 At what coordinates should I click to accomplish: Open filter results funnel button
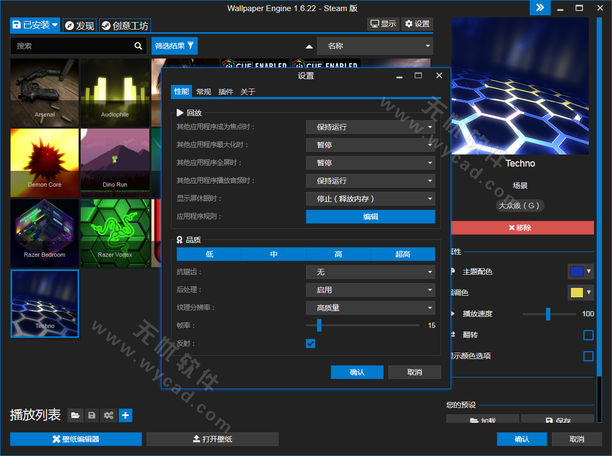[175, 46]
